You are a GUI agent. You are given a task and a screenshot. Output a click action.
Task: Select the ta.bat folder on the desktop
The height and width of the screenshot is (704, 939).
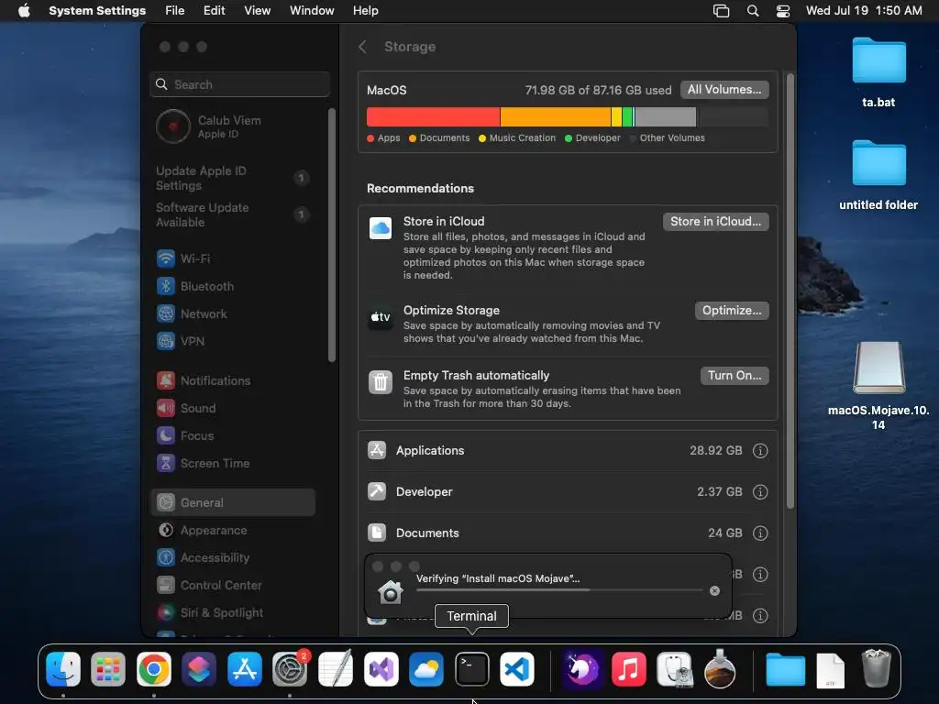[878, 71]
